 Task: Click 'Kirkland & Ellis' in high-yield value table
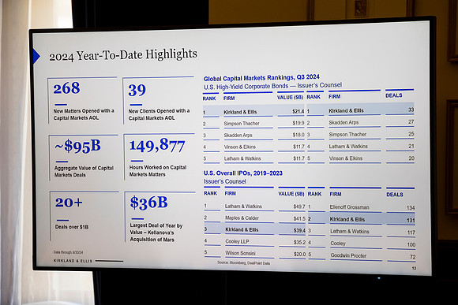tap(240, 112)
